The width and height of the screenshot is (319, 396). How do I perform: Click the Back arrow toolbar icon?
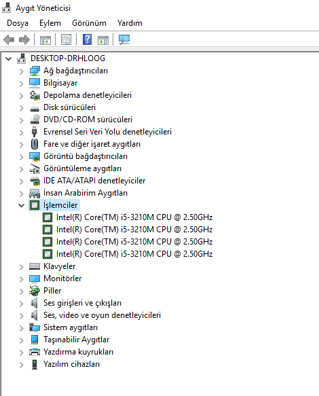[x=9, y=39]
